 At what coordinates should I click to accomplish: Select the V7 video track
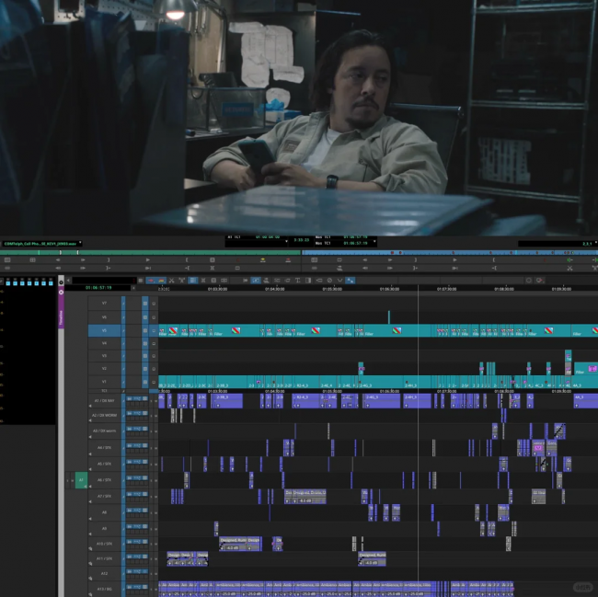pos(104,304)
